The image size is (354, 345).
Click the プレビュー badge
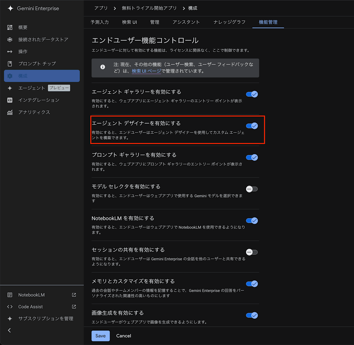(x=59, y=88)
